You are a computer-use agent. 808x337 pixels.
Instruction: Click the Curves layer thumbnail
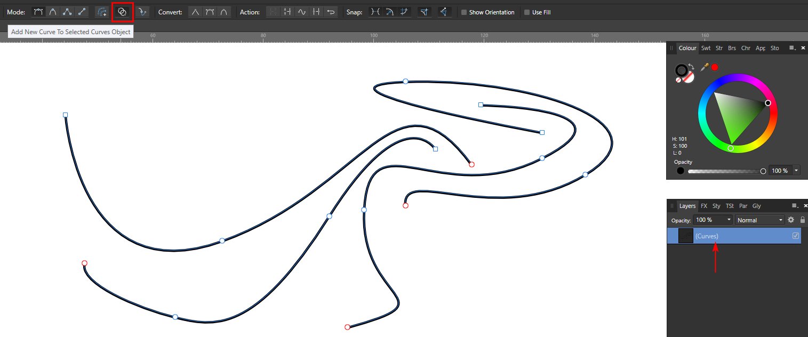[x=685, y=236]
